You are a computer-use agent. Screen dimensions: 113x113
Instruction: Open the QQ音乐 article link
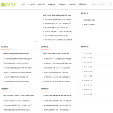[x=18, y=68]
